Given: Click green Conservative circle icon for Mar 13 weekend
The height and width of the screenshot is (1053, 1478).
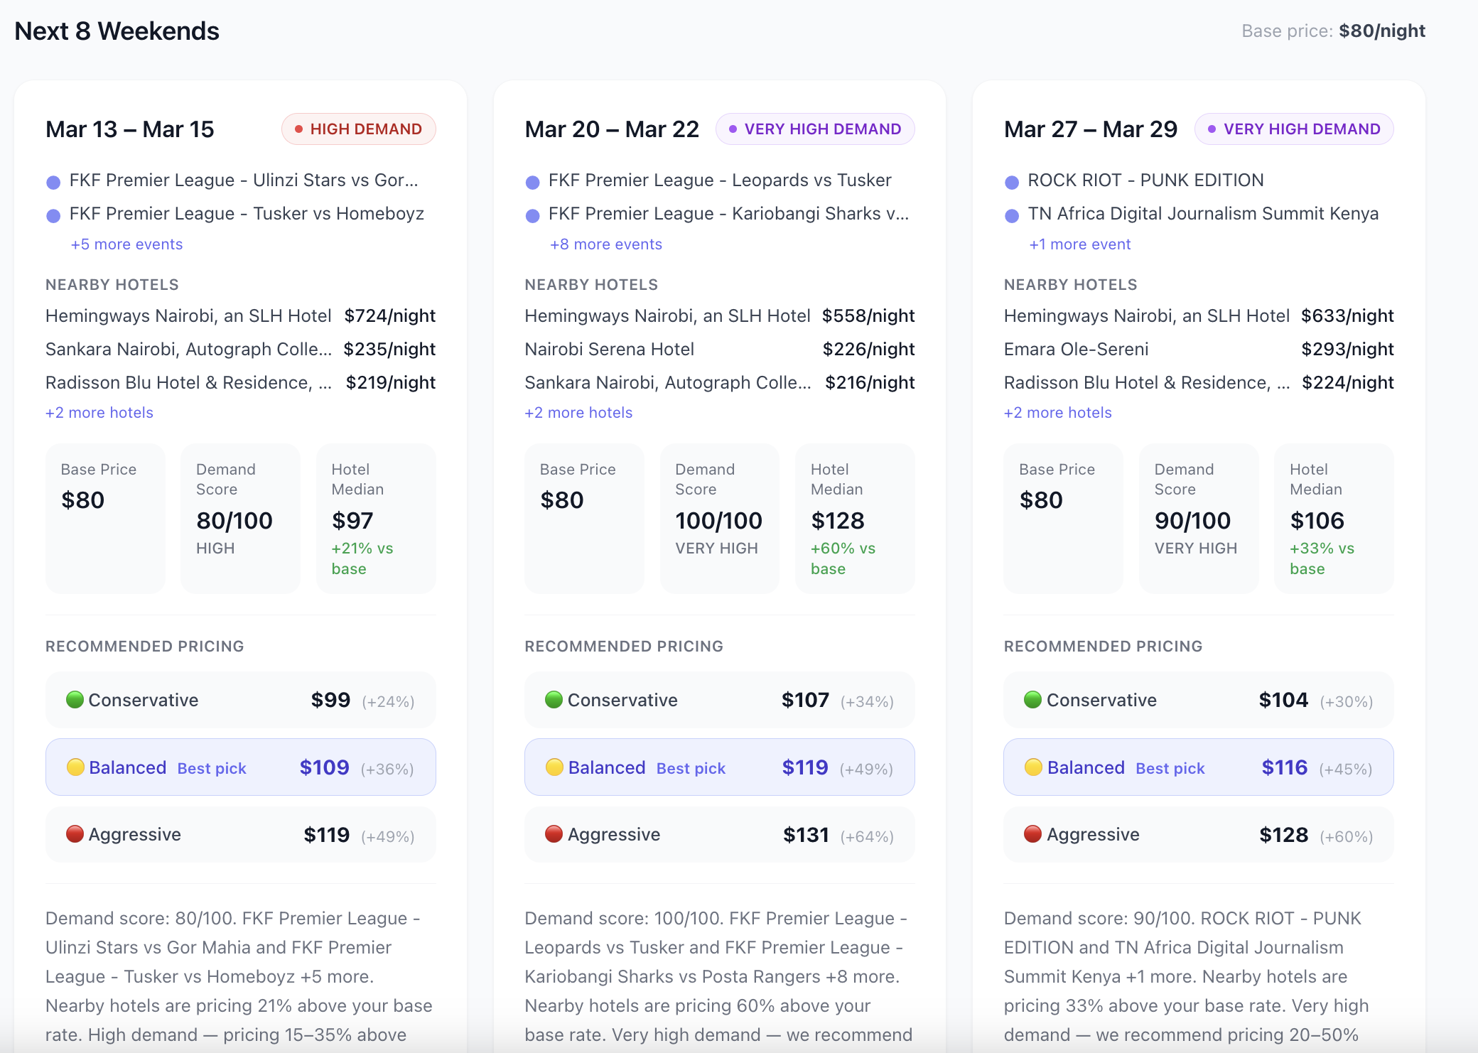Looking at the screenshot, I should tap(75, 700).
